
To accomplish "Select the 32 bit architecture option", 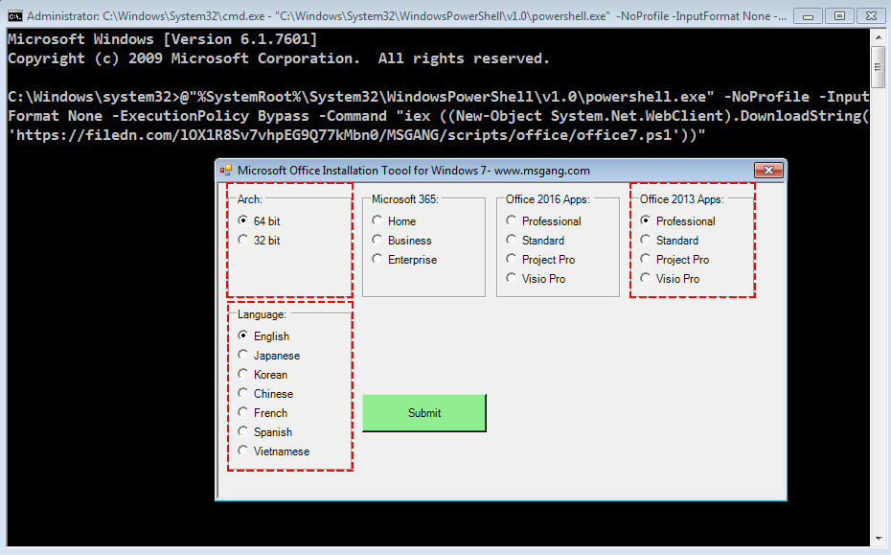I will click(259, 240).
